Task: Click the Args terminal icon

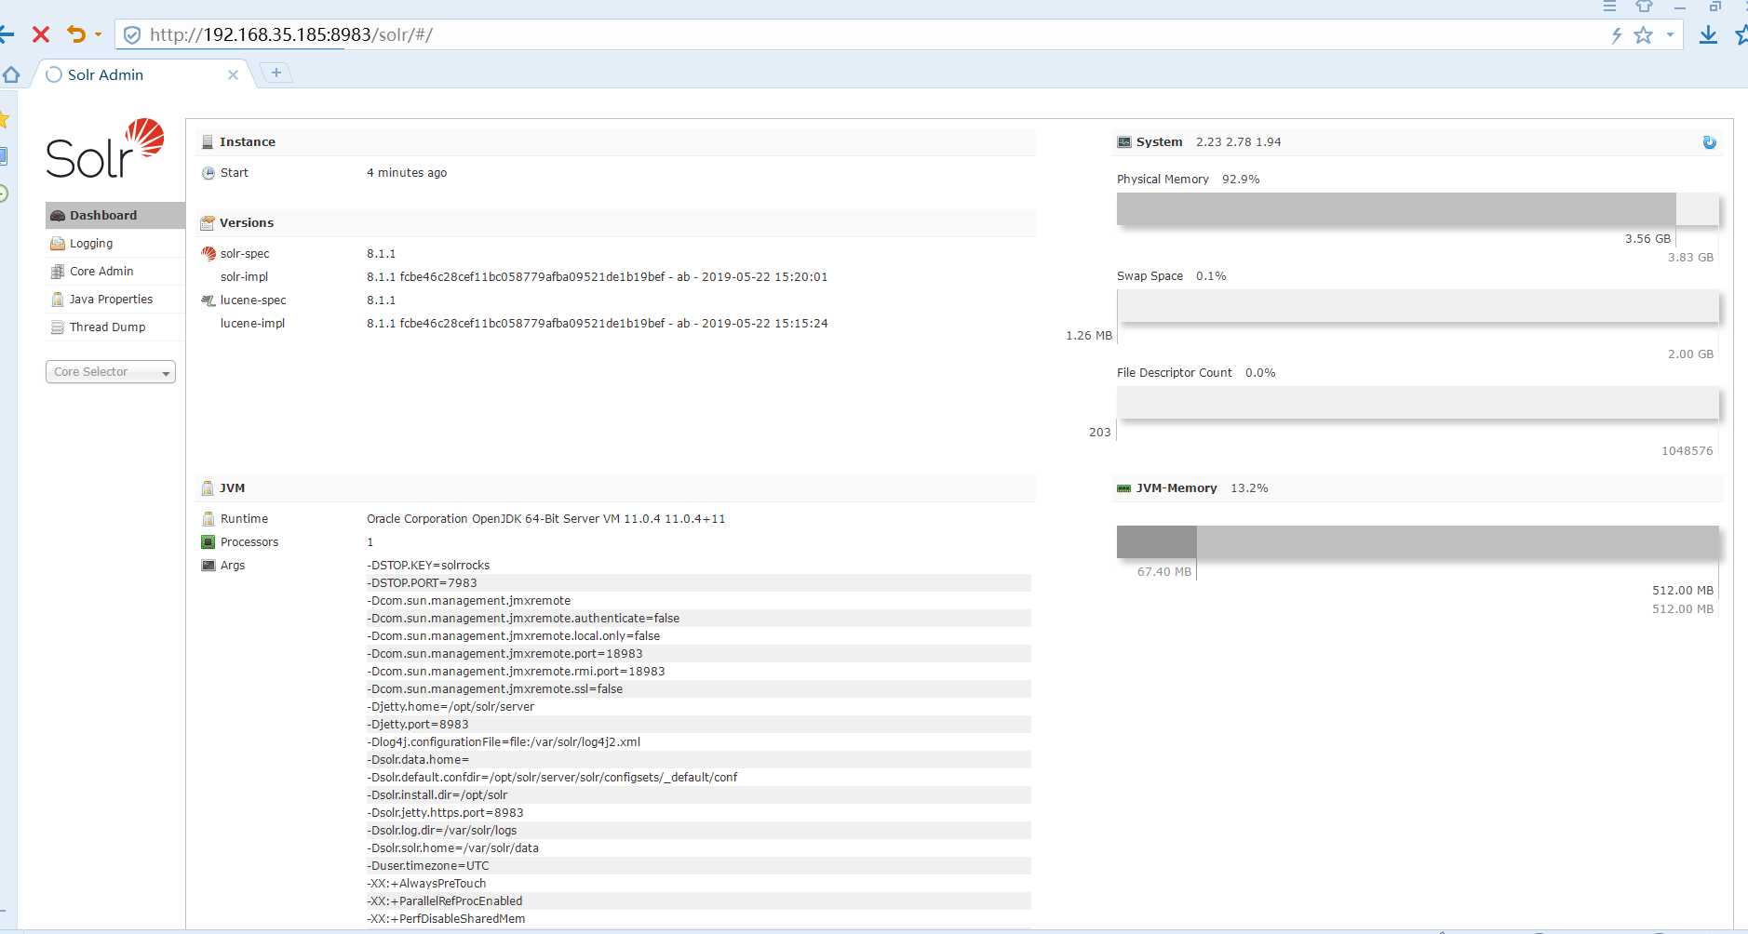Action: click(208, 566)
